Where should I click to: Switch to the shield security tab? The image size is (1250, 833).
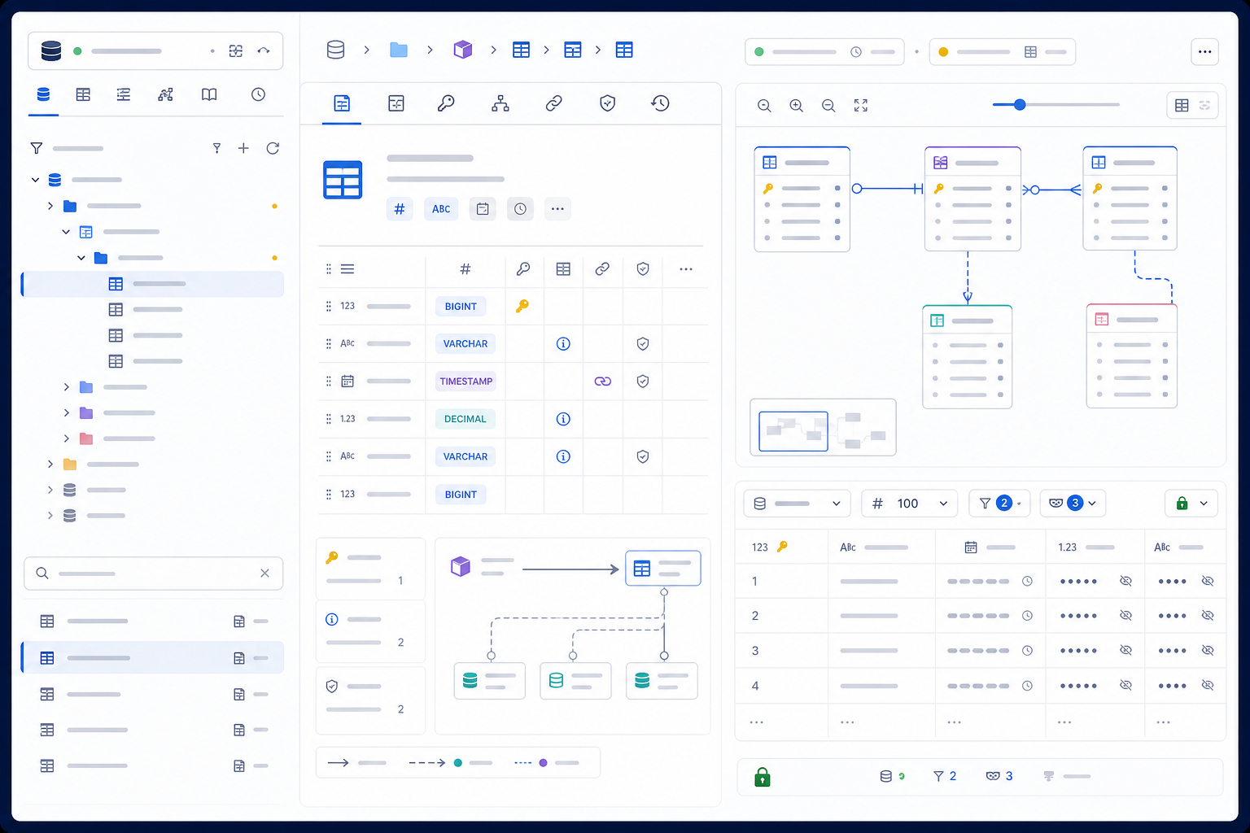click(x=607, y=103)
